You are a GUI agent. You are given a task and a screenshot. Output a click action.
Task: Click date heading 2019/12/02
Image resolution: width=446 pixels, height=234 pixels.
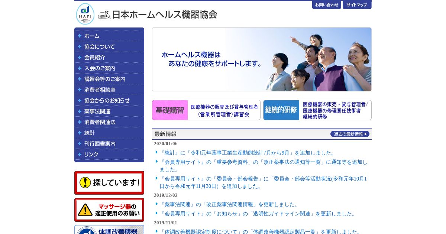coord(166,195)
